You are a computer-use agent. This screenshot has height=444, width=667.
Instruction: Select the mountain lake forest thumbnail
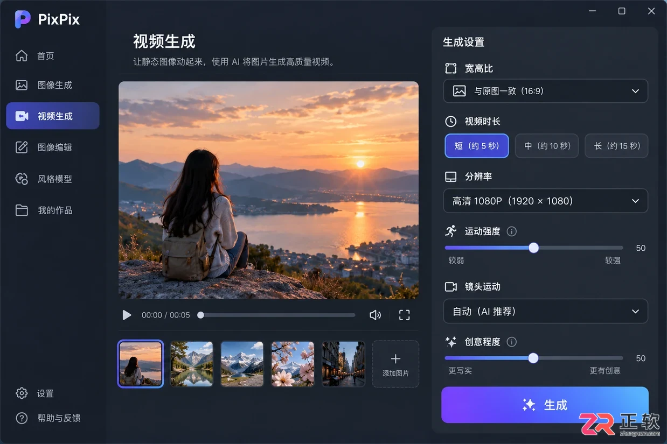pyautogui.click(x=191, y=363)
